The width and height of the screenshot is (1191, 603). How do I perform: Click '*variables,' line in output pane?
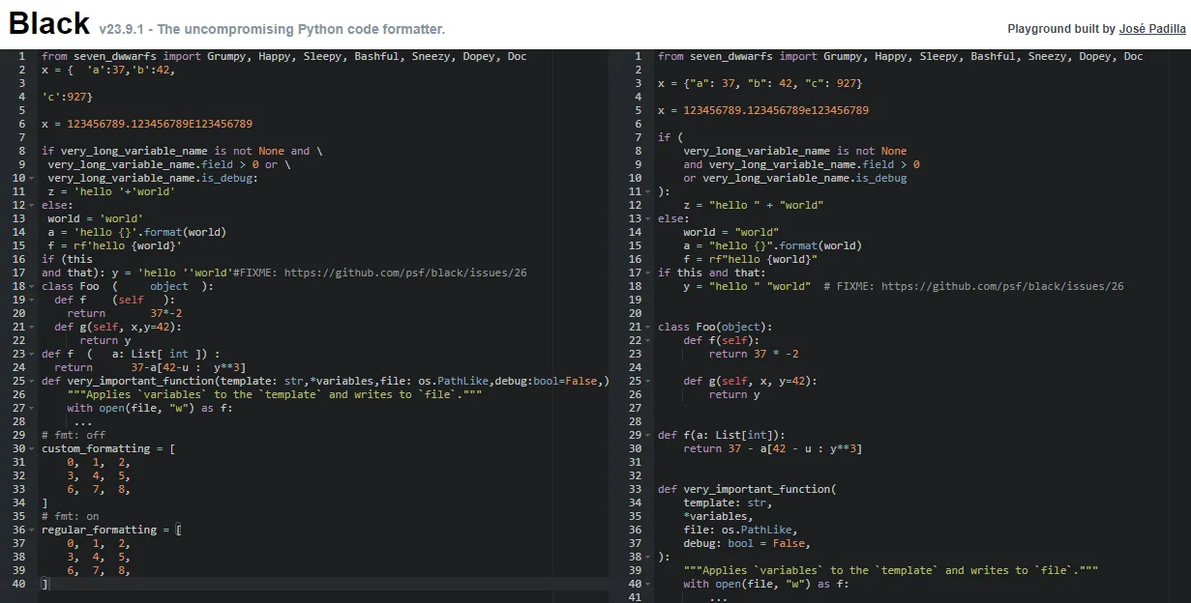pyautogui.click(x=718, y=516)
